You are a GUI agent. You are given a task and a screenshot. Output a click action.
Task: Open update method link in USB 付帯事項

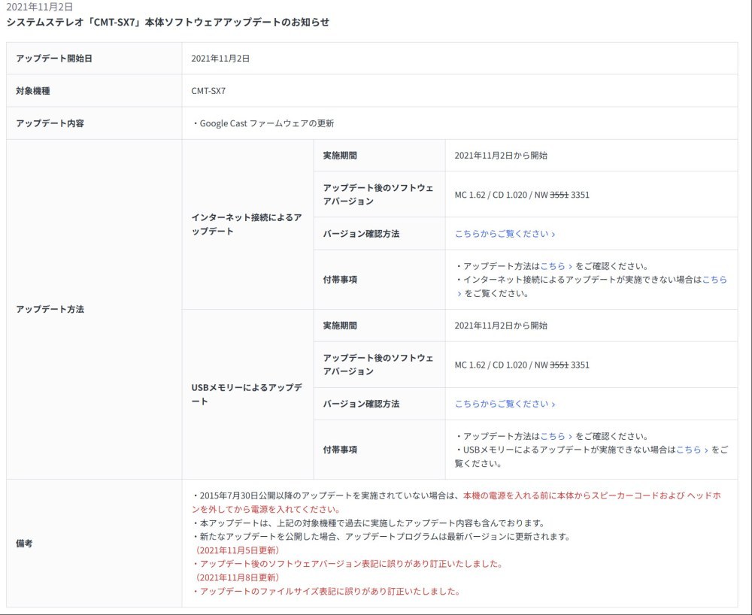tap(556, 436)
